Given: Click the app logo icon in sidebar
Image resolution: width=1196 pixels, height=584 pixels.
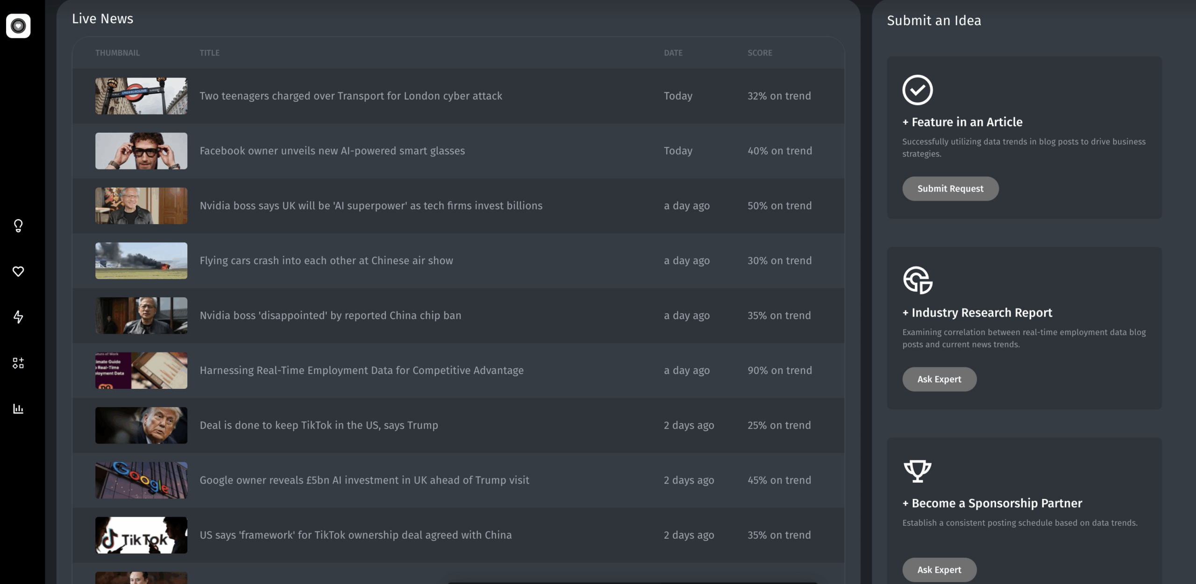Looking at the screenshot, I should click(18, 26).
